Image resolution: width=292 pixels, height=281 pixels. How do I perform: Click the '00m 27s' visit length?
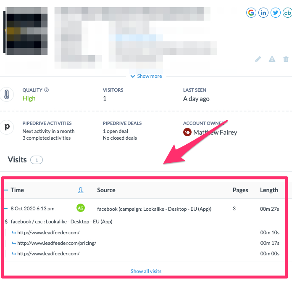point(269,209)
